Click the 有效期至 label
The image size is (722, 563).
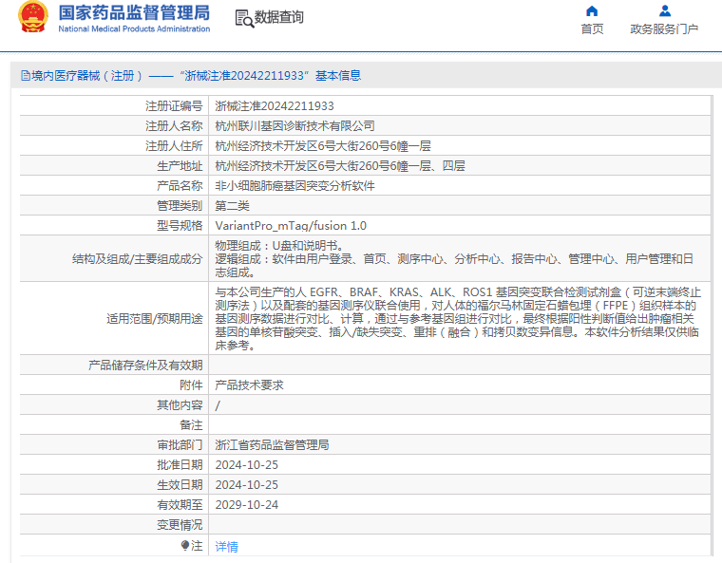[180, 505]
